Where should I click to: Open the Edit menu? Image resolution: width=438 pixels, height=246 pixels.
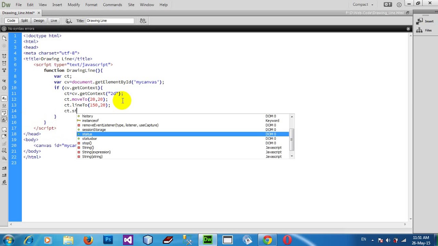30,5
